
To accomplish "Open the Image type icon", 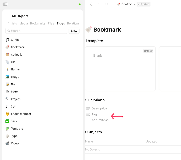I will 7,77.
